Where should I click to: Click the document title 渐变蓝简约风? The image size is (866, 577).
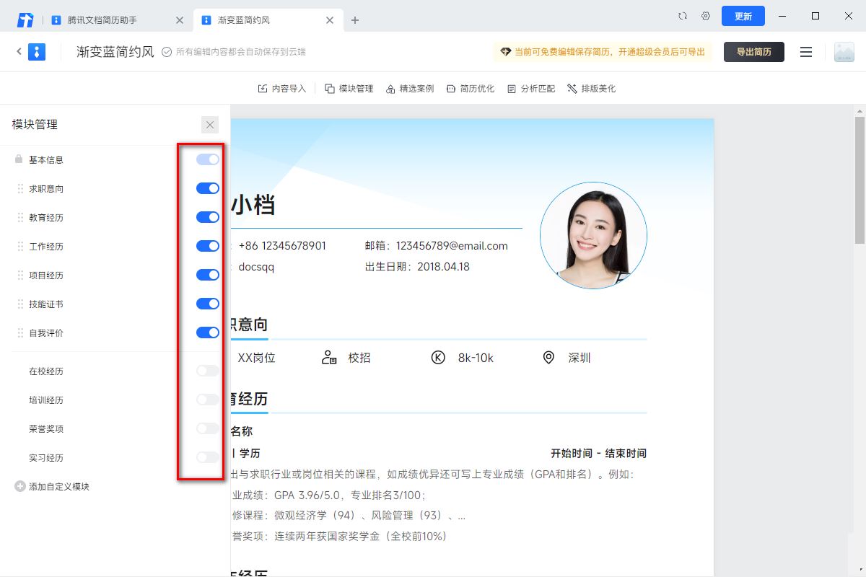coord(115,52)
